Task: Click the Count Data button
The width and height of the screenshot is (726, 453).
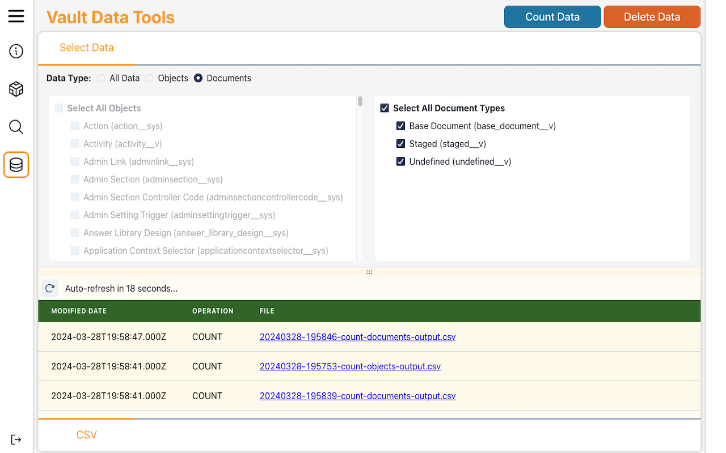Action: pos(552,17)
